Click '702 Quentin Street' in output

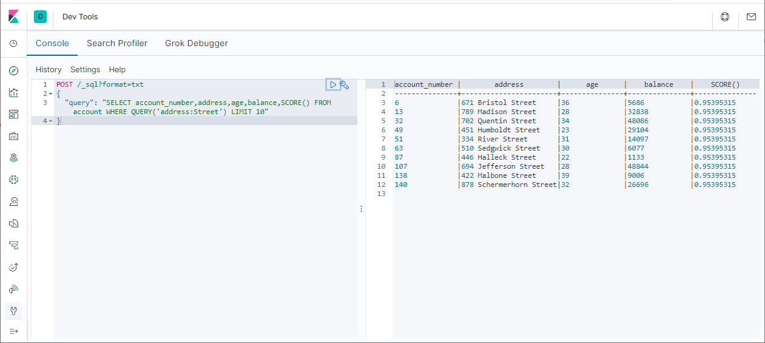pos(499,121)
